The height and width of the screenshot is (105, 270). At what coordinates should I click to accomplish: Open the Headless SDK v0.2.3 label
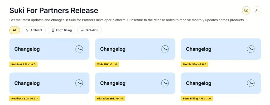click(25, 99)
